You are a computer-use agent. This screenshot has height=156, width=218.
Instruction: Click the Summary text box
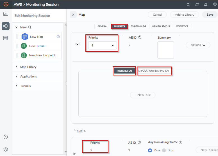165,50
